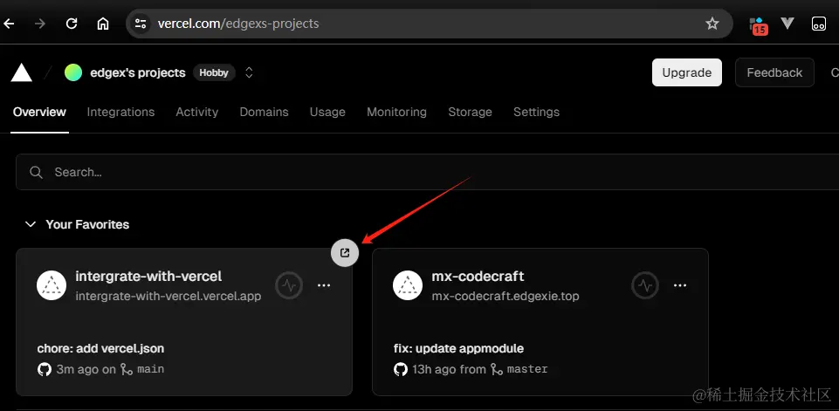This screenshot has height=411, width=839.
Task: Click branch icon next to main
Action: 127,369
